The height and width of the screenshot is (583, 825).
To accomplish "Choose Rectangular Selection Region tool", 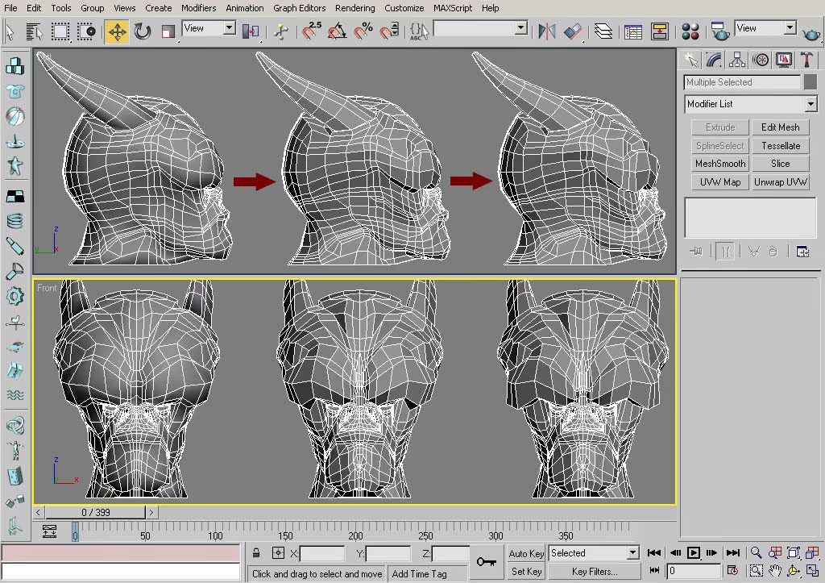I will 60,31.
